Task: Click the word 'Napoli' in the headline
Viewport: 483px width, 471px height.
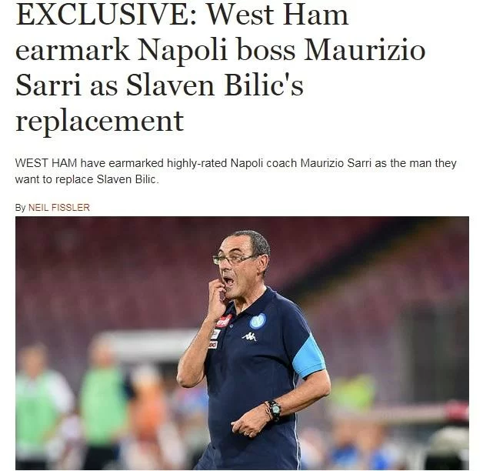Action: click(x=182, y=51)
